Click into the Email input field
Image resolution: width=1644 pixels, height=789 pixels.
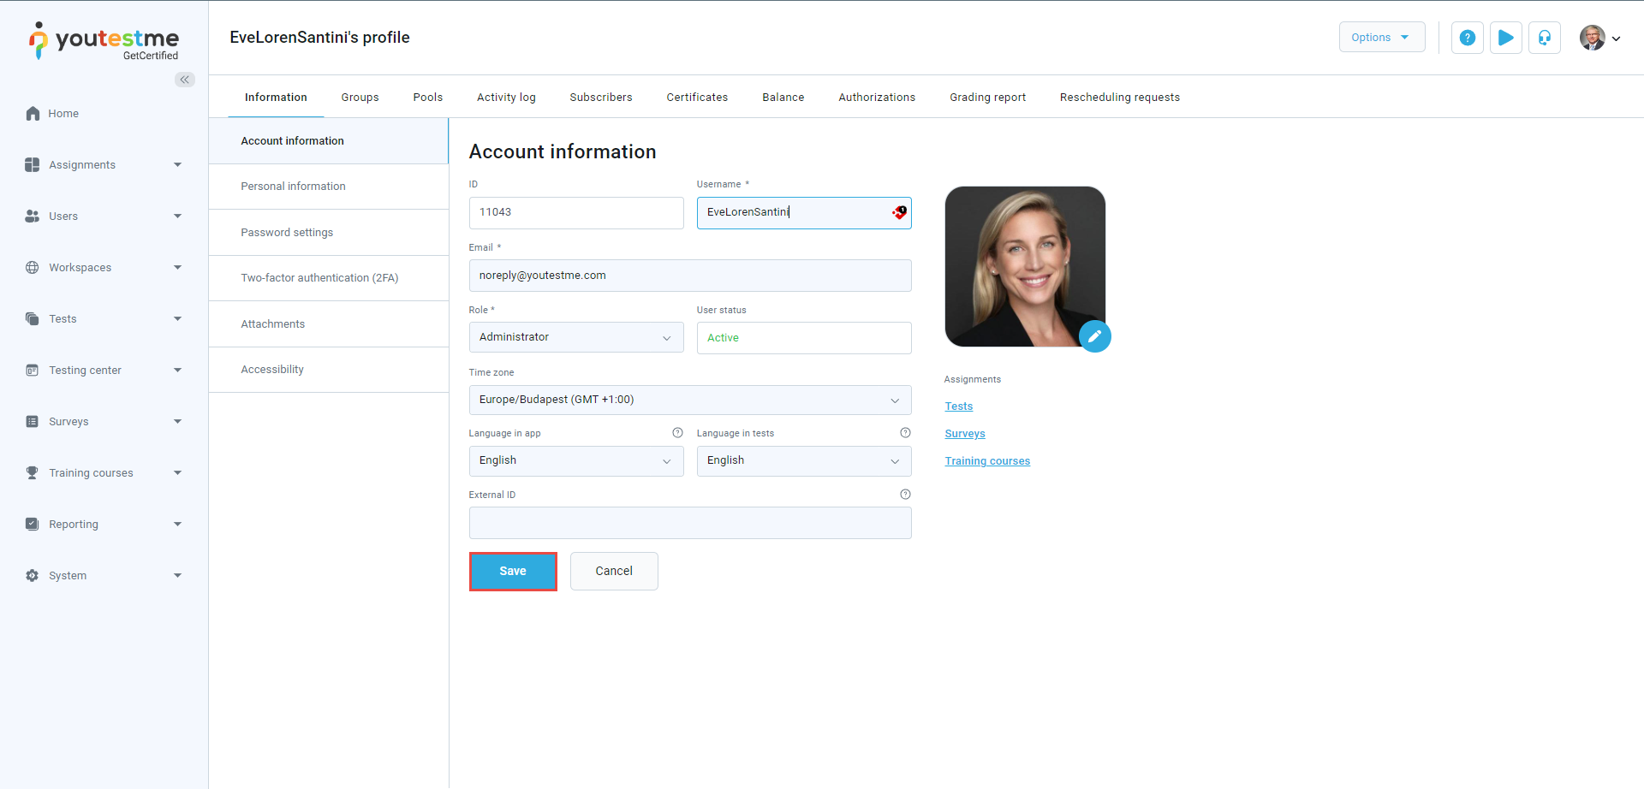690,276
